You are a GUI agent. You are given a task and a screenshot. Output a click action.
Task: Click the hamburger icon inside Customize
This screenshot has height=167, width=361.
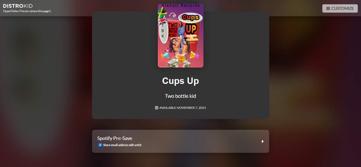328,9
